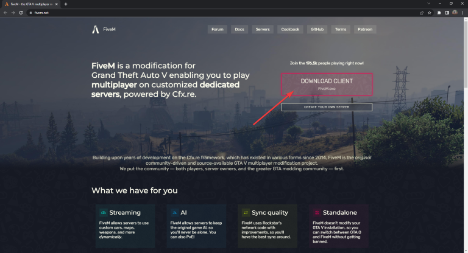Click the Standalone card icon

(x=317, y=213)
